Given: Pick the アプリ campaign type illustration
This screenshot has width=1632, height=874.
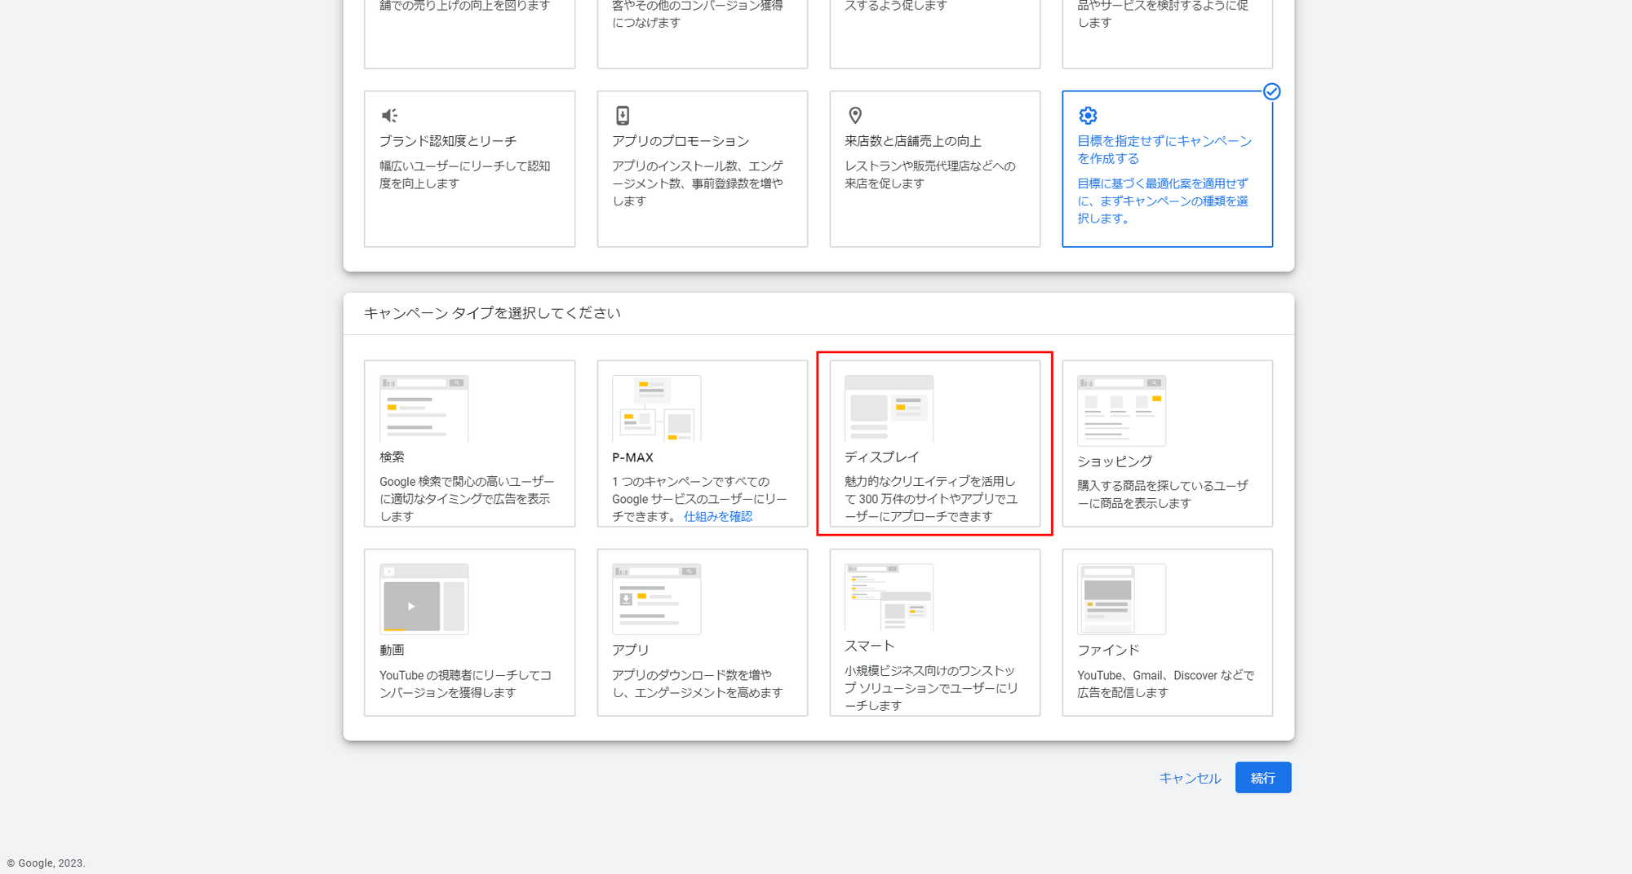Looking at the screenshot, I should (x=657, y=599).
